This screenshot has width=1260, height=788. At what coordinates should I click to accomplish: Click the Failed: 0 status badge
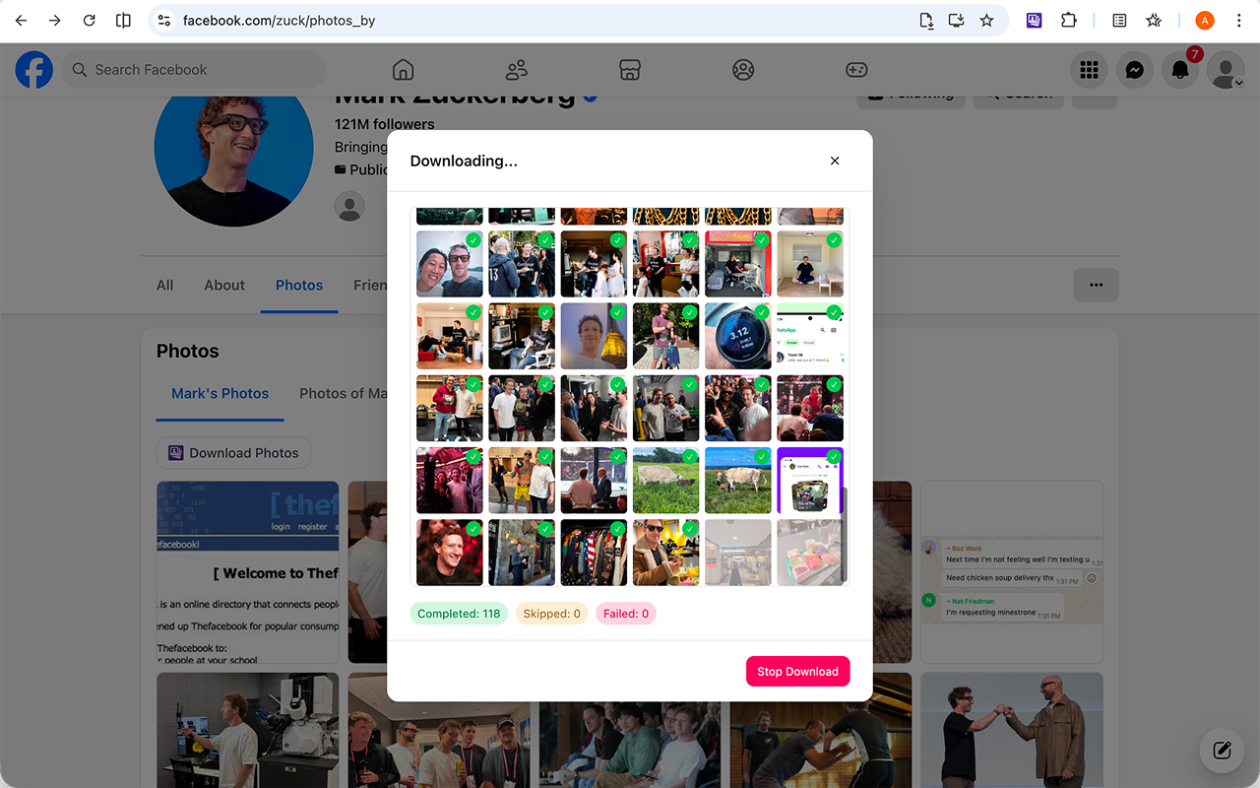tap(626, 614)
